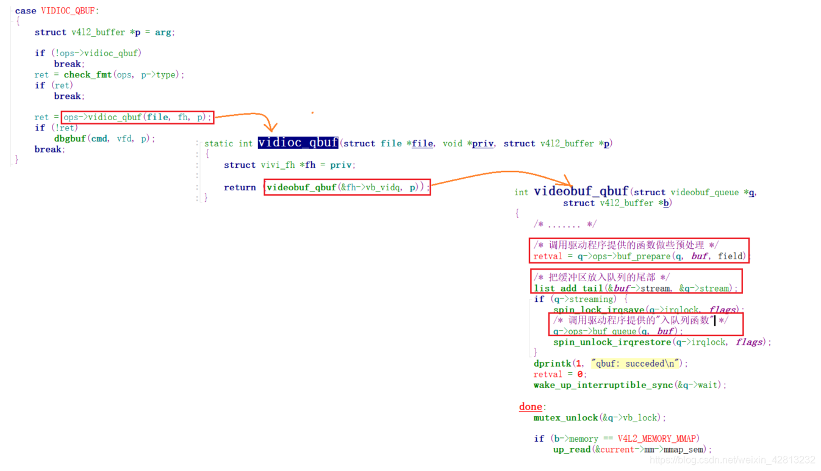Click the comment about '入队列函数'

click(640, 320)
